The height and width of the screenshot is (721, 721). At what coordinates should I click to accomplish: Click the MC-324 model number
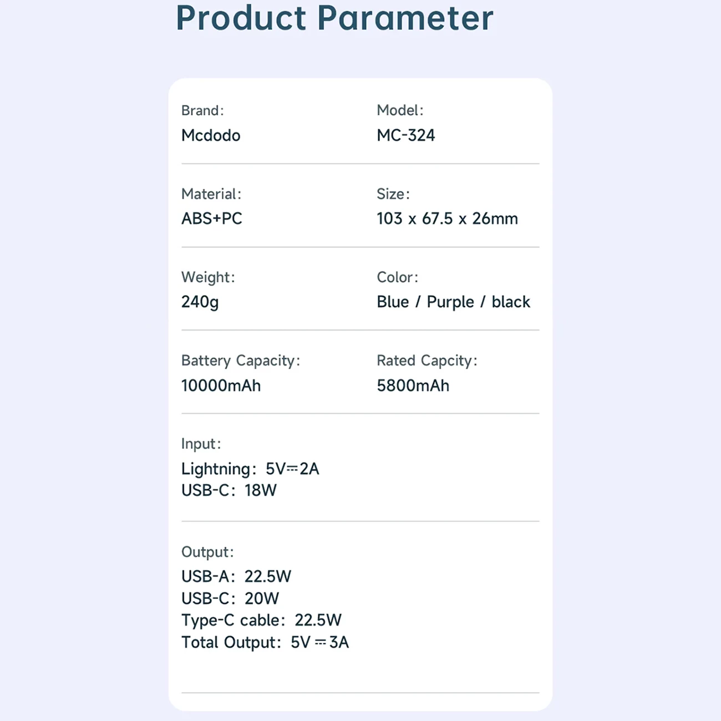tap(405, 135)
